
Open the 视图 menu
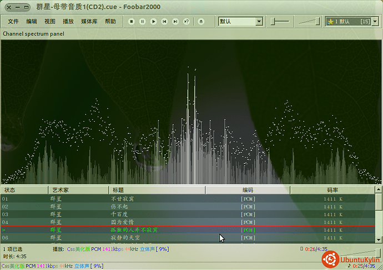[50, 22]
